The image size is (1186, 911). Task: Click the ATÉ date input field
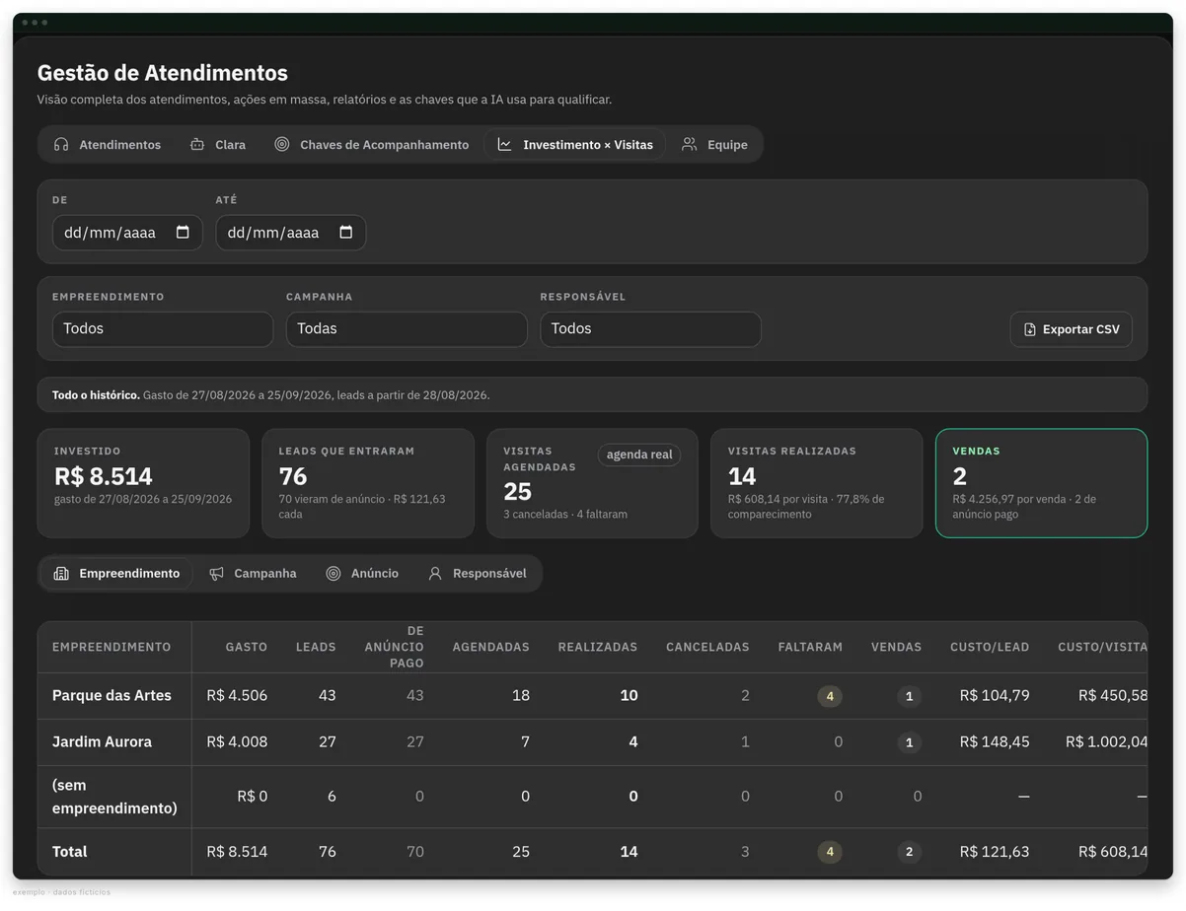[291, 233]
